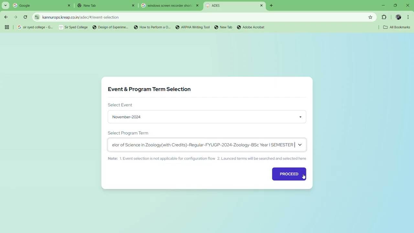Open the Chrome three-dot menu

(408, 17)
